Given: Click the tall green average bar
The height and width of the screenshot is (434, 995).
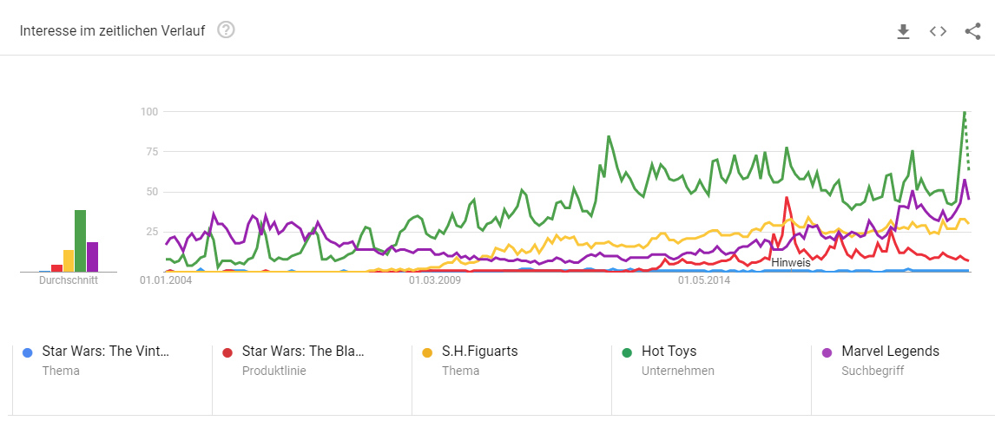Looking at the screenshot, I should click(x=80, y=241).
